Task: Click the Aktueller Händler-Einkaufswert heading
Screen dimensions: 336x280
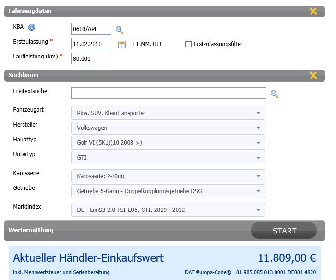Action: point(88,258)
